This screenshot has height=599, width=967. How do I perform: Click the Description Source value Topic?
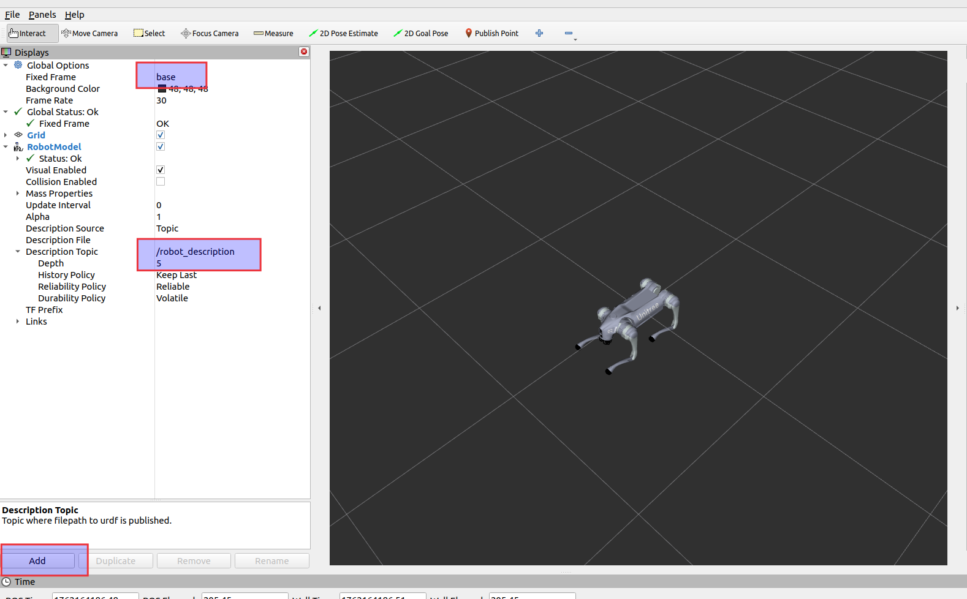(x=167, y=228)
